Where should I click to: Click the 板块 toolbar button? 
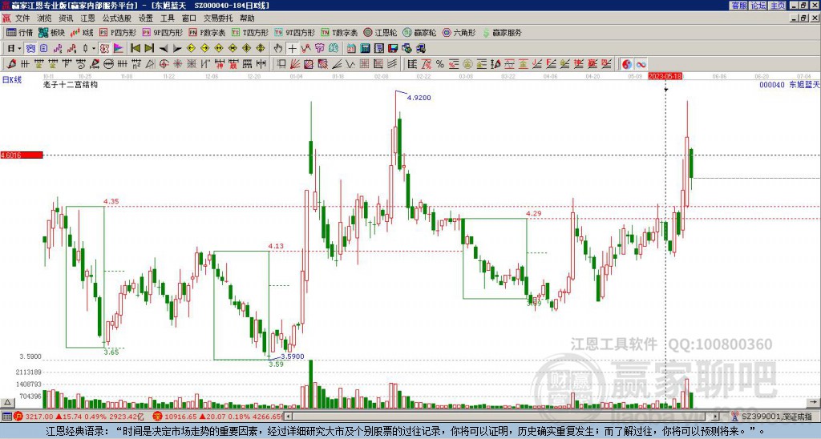(x=51, y=32)
